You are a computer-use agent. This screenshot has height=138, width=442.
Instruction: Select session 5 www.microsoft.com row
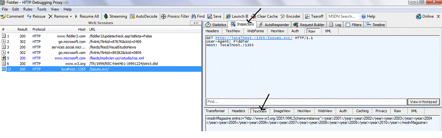coord(101,58)
